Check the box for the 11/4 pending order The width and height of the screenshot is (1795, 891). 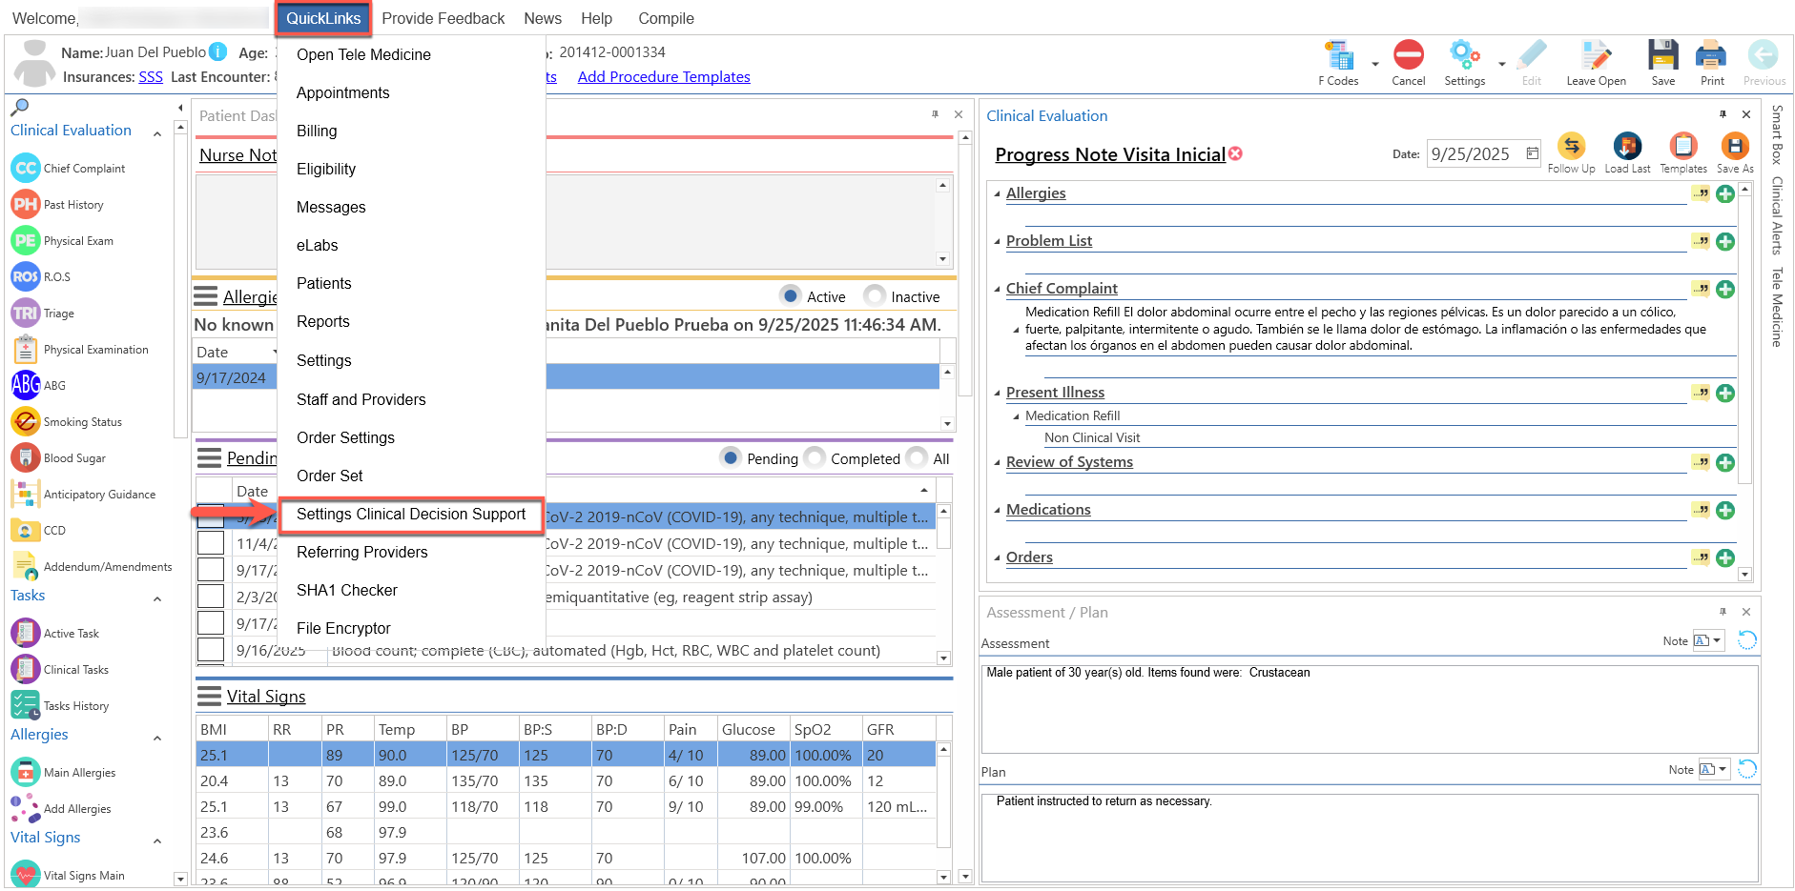tap(211, 543)
